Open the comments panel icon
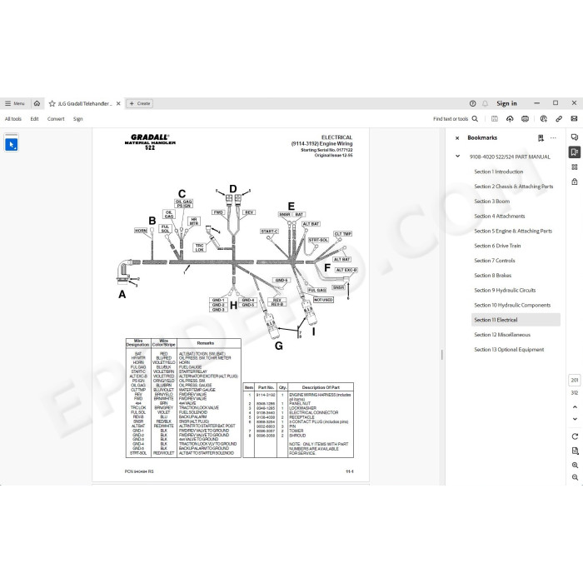 point(575,137)
